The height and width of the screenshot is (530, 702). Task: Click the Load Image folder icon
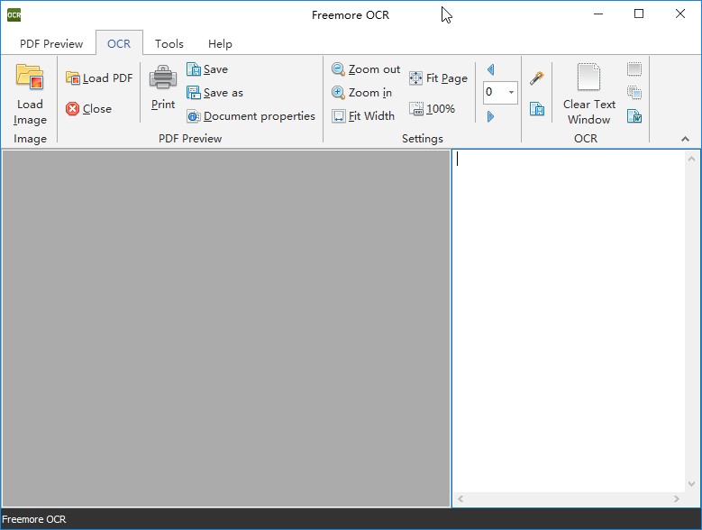[x=30, y=77]
